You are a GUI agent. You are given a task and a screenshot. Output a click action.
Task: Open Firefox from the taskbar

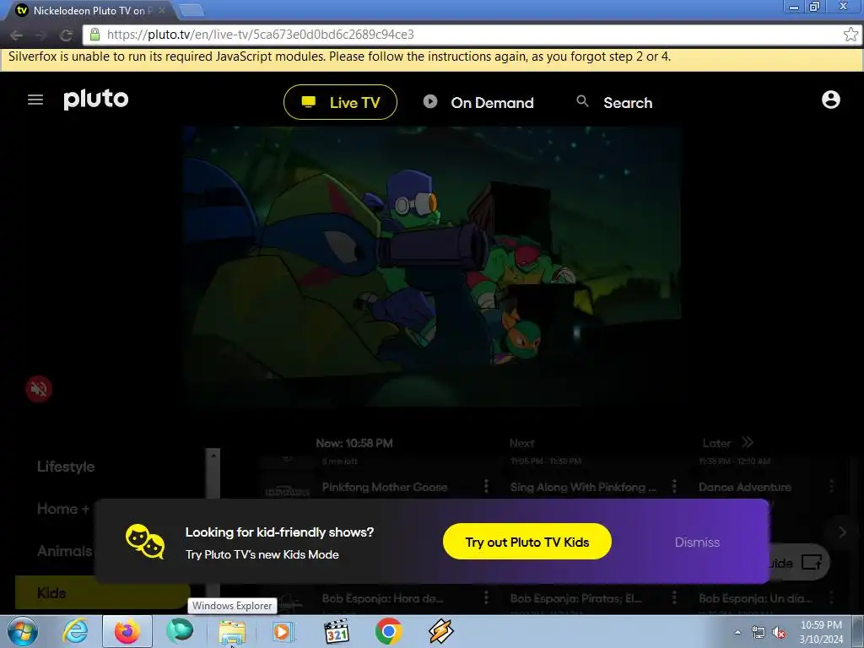(127, 631)
